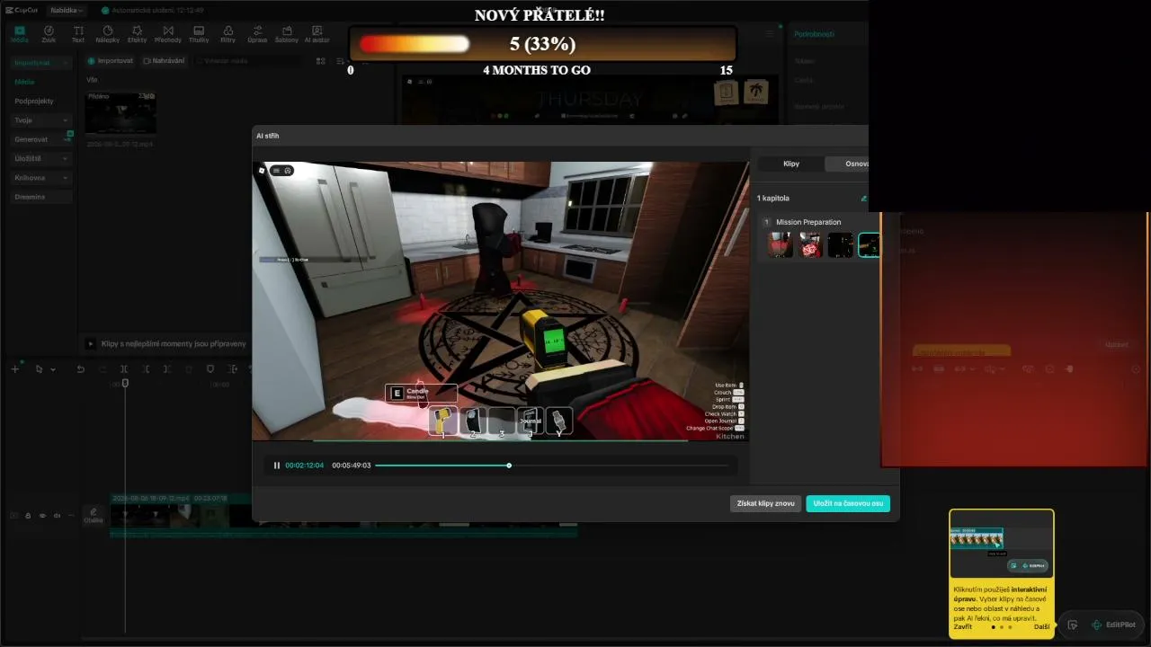Expand the Importovat section in sidebar
This screenshot has width=1151, height=647.
41,63
